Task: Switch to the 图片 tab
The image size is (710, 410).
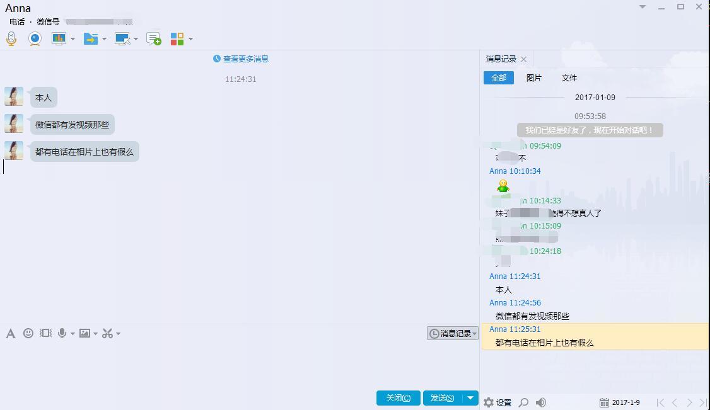Action: click(x=534, y=78)
